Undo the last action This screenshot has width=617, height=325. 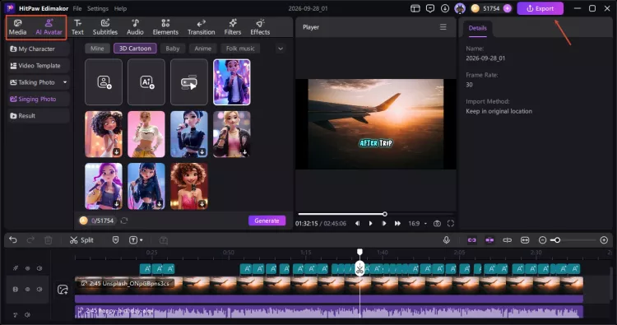point(13,240)
